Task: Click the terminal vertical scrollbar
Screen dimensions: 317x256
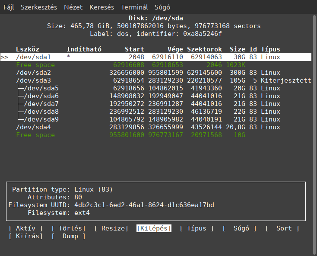Action: tap(314, 135)
